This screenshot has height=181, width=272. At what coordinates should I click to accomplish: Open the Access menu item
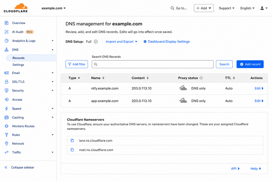point(17,99)
